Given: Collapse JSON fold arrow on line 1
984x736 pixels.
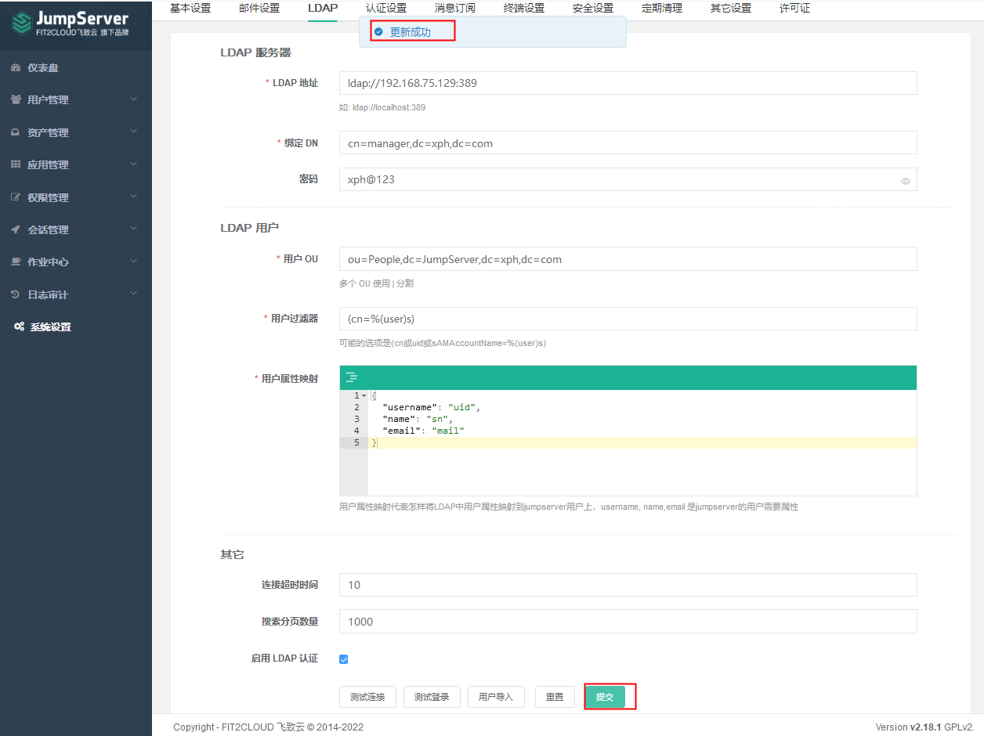Looking at the screenshot, I should click(364, 396).
